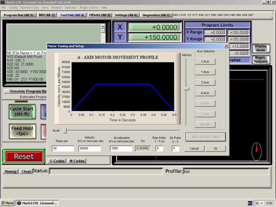276x207 pixels.
Task: Click the Display Mode button
Action: pos(260,48)
